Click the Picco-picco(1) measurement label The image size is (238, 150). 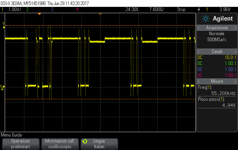coord(211,99)
